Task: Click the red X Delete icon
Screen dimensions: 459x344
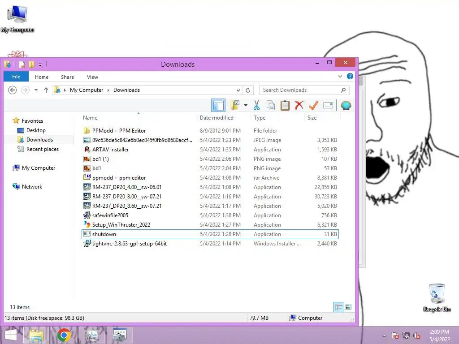Action: click(x=299, y=105)
